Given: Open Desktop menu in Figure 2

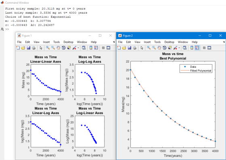Looking at the screenshot, I should coord(169,42).
